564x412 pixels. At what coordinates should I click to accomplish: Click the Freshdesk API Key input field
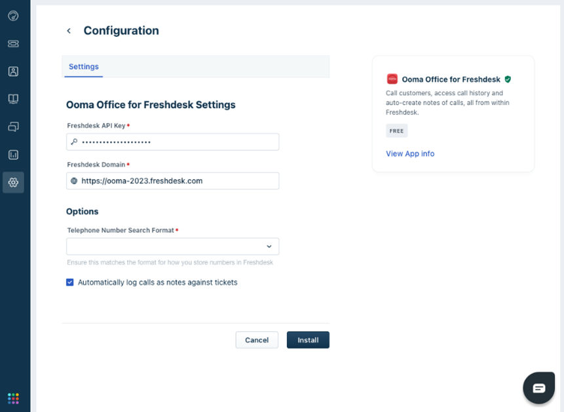pyautogui.click(x=172, y=142)
